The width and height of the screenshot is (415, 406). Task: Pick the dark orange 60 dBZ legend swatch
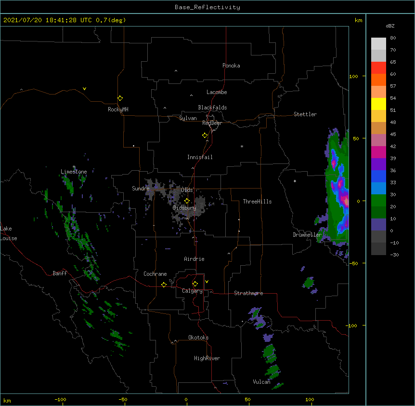(378, 80)
